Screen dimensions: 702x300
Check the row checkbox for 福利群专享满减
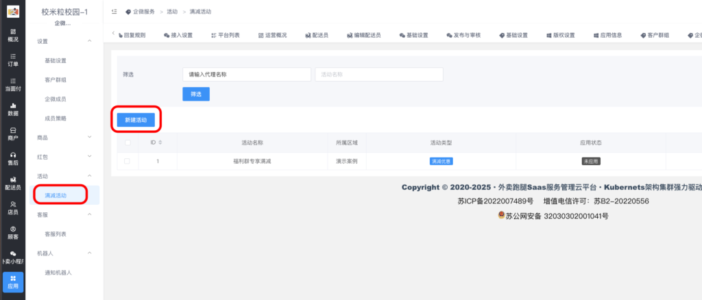coord(127,162)
